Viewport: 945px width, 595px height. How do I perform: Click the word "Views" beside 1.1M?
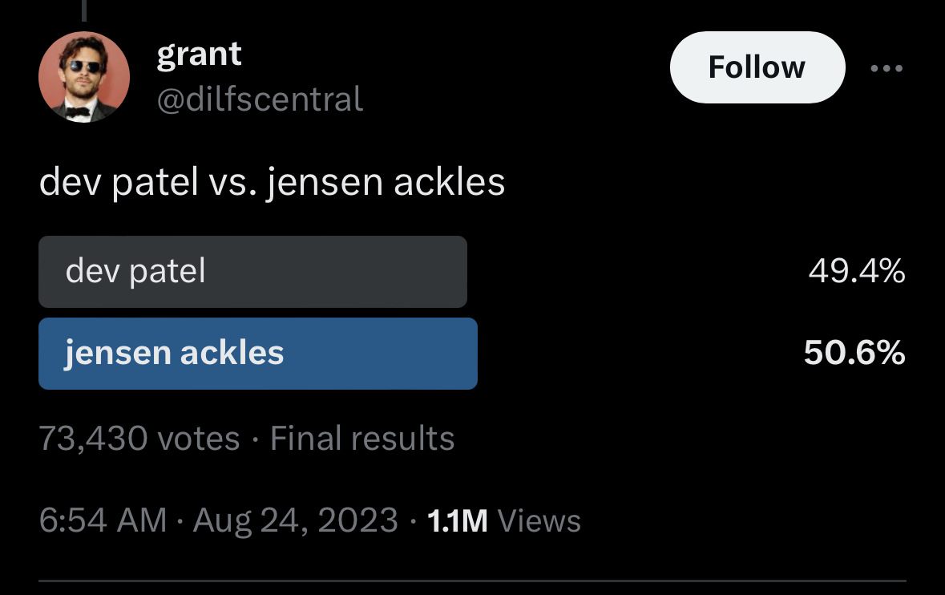click(539, 521)
